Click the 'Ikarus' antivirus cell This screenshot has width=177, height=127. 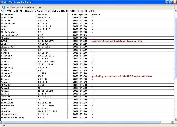click(19, 64)
